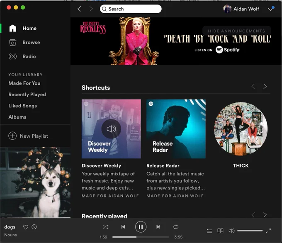Mute volume with speaker icon
Viewport: 282px width, 243px height.
point(231,231)
